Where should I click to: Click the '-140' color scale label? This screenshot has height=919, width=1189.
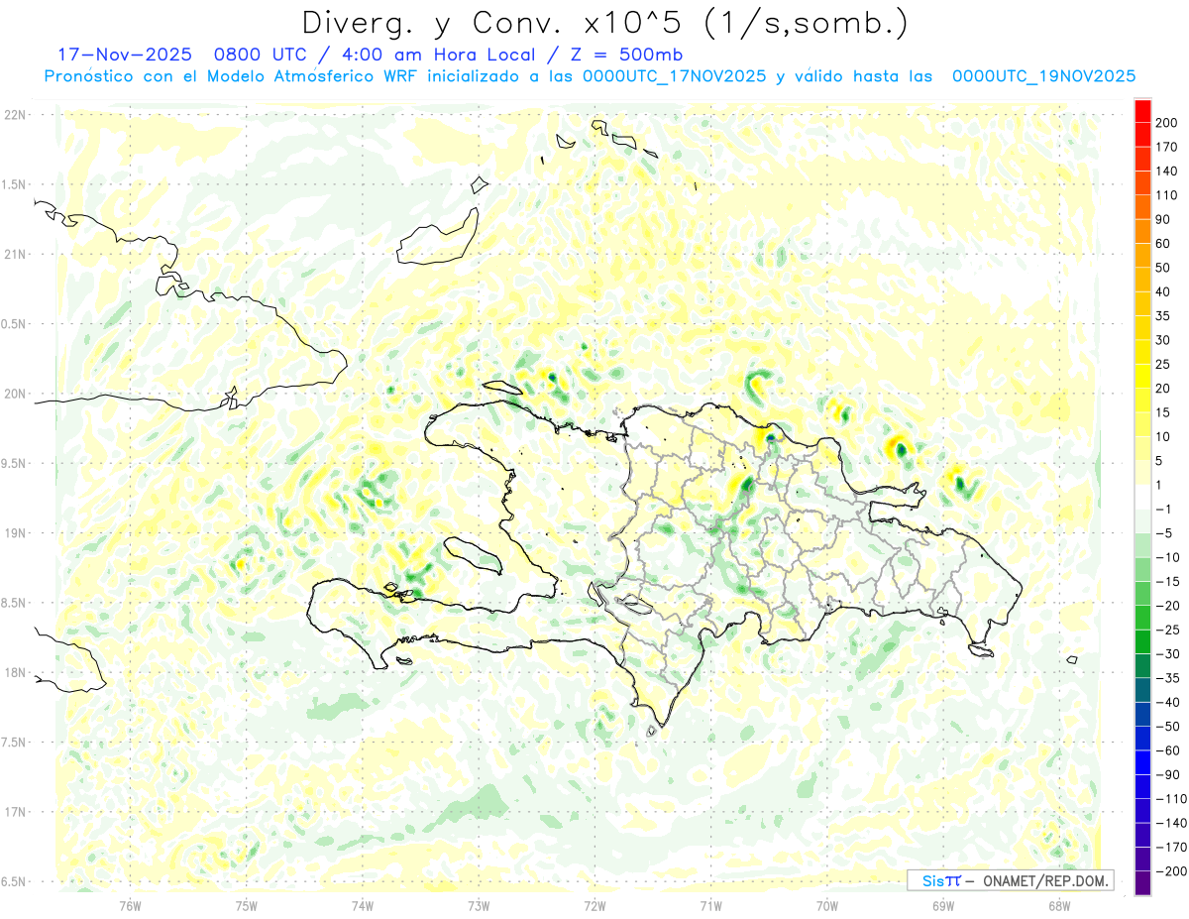click(x=1172, y=824)
